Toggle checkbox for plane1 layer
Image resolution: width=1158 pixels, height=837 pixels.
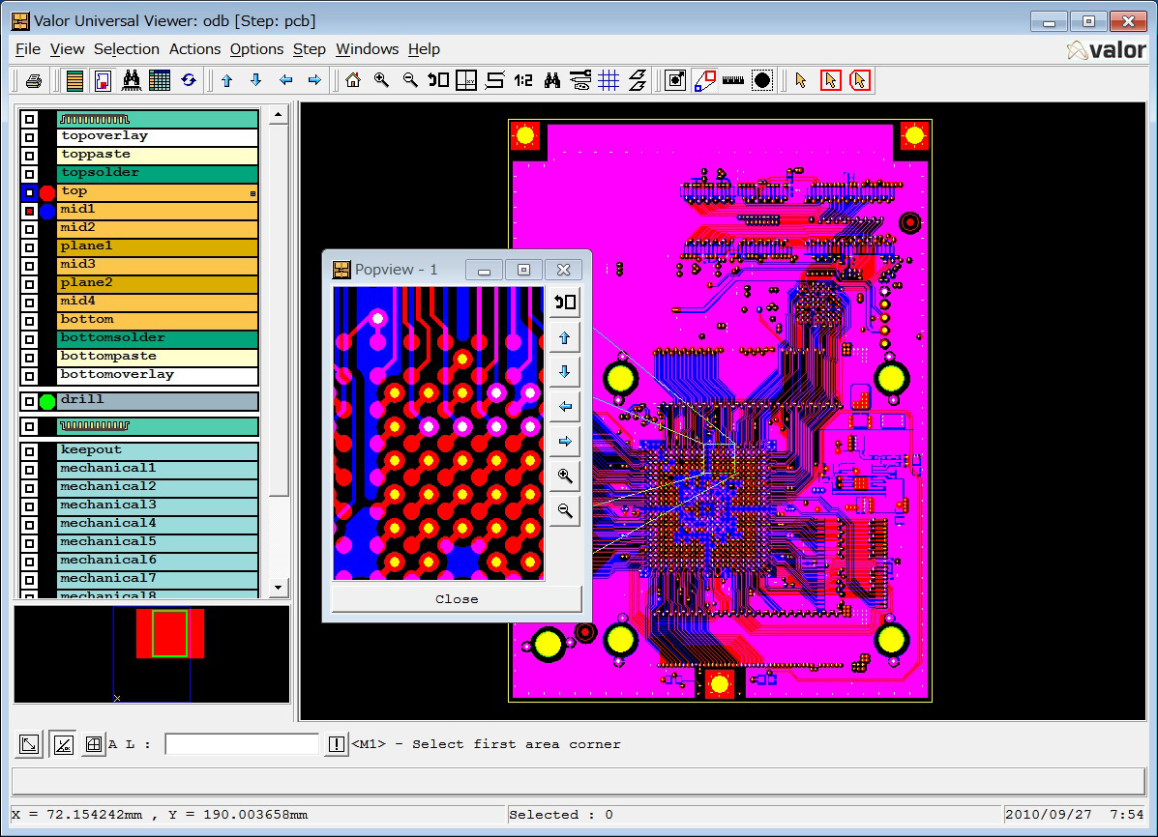pos(30,247)
